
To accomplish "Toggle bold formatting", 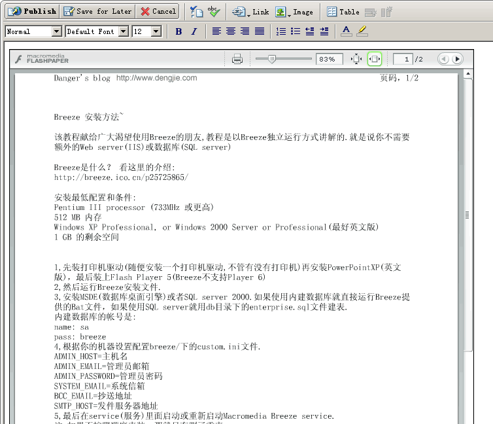I will tap(178, 31).
